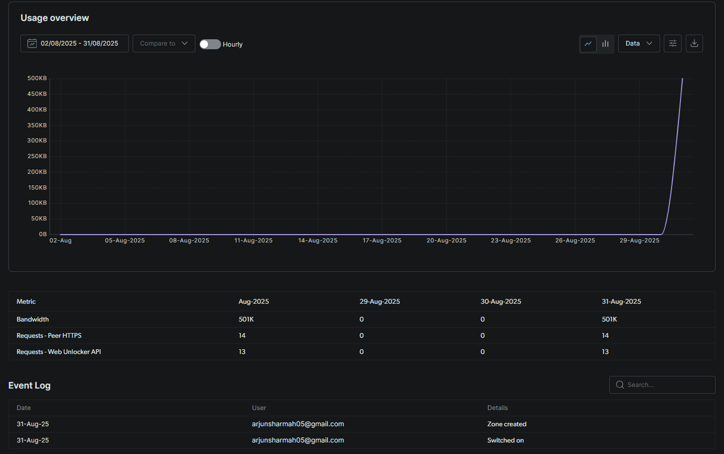Viewport: 724px width, 454px height.
Task: Click the calendar icon in date range
Action: (x=32, y=43)
